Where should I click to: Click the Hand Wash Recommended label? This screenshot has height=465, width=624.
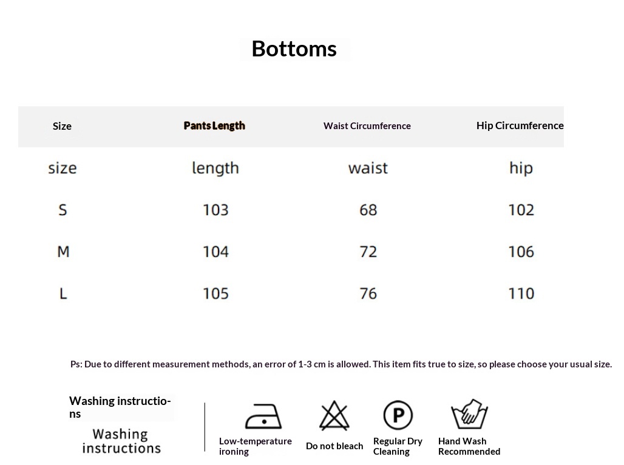coord(469,446)
